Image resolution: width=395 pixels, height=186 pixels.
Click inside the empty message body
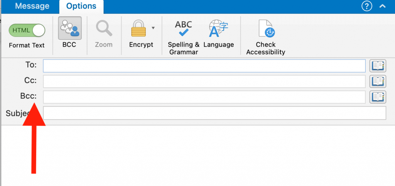(x=216, y=154)
